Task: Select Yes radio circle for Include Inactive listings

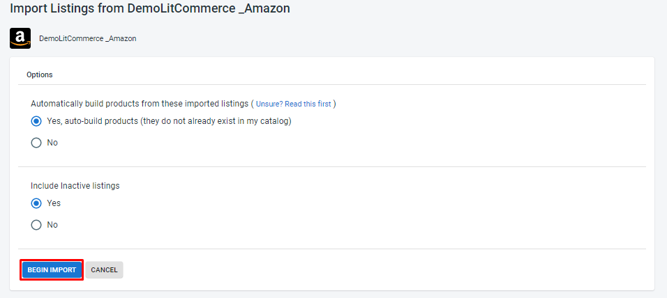Action: [x=36, y=203]
